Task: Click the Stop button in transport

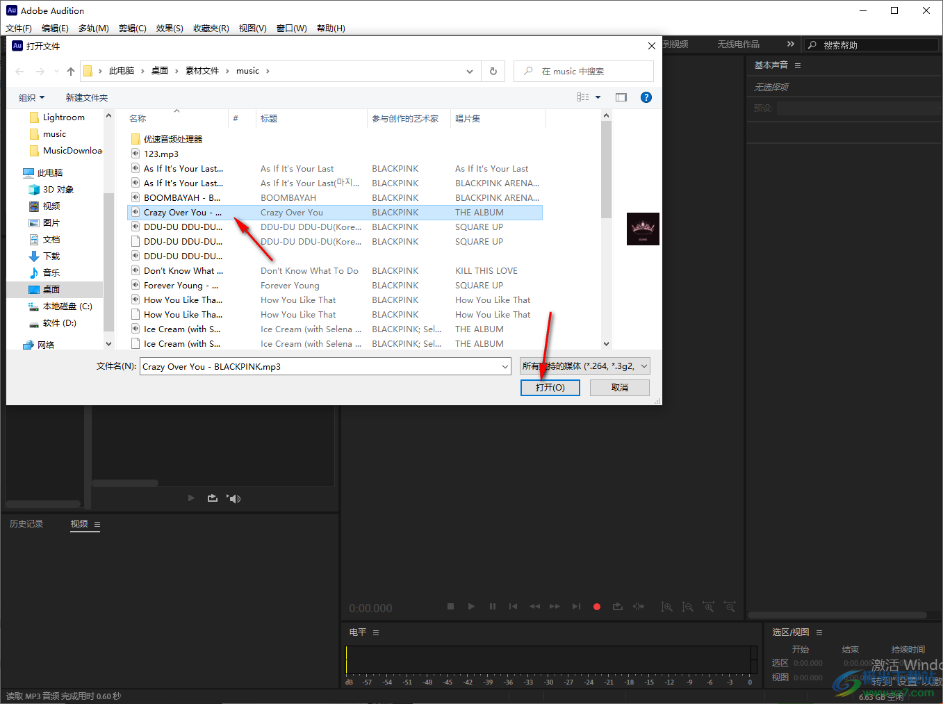Action: point(450,607)
